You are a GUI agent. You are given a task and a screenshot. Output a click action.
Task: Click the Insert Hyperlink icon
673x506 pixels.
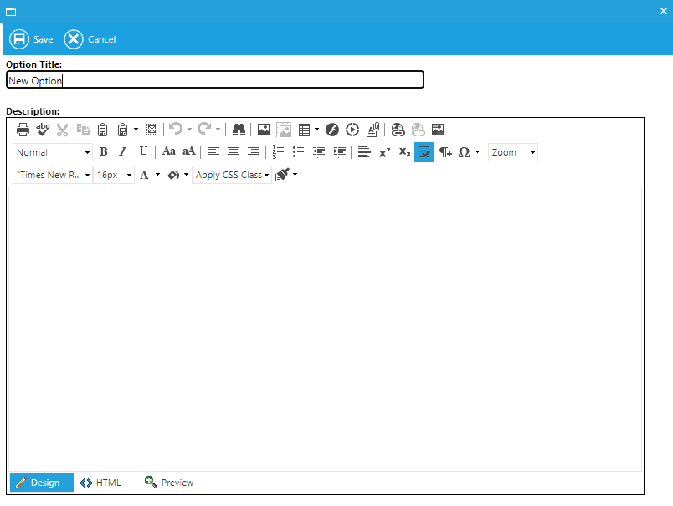pos(398,130)
